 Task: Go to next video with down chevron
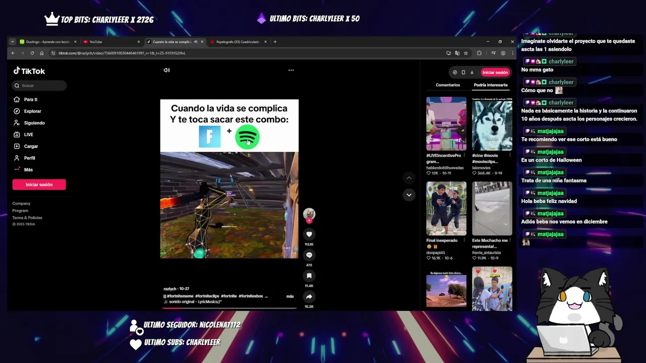(409, 195)
